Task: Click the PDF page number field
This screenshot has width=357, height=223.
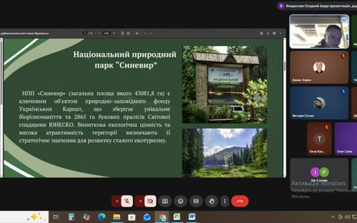Action: coord(85,33)
